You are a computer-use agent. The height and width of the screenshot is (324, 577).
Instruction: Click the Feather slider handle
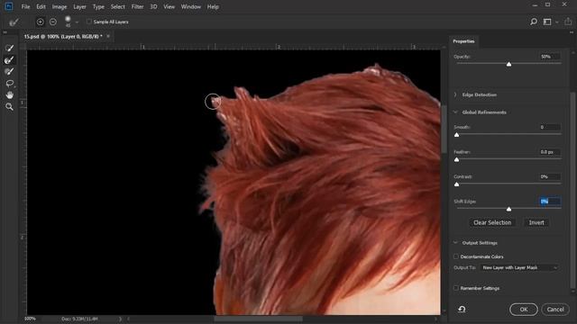(457, 159)
